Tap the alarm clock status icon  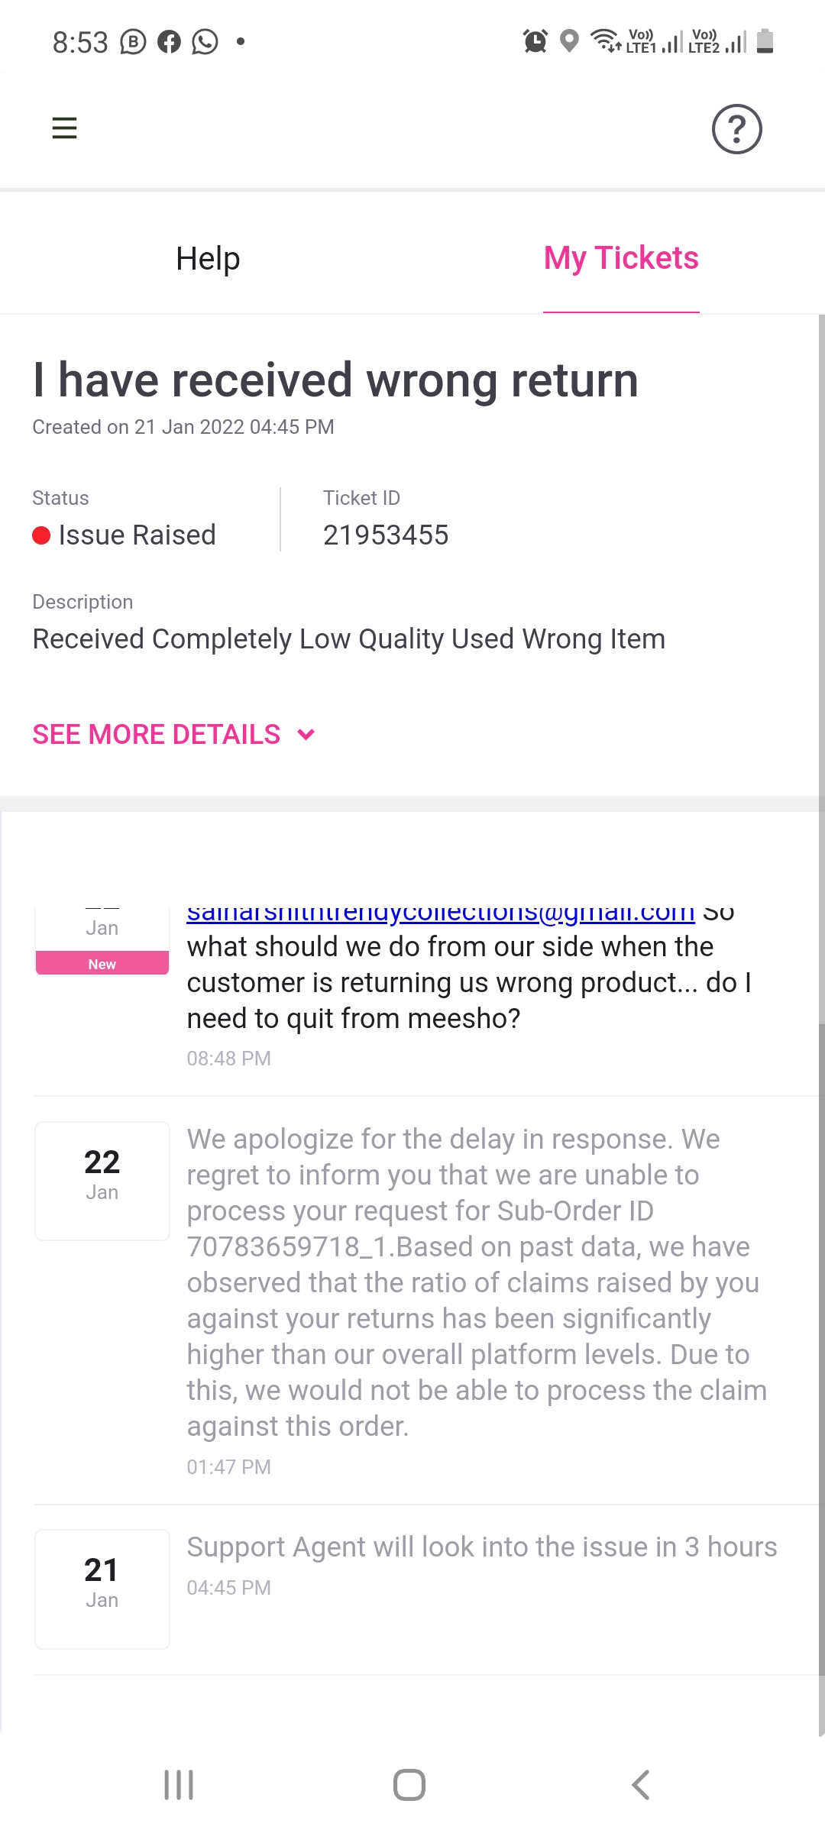click(x=535, y=40)
